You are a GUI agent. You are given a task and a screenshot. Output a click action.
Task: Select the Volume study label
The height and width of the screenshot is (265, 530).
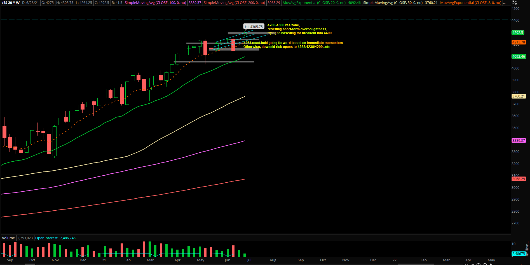8,238
